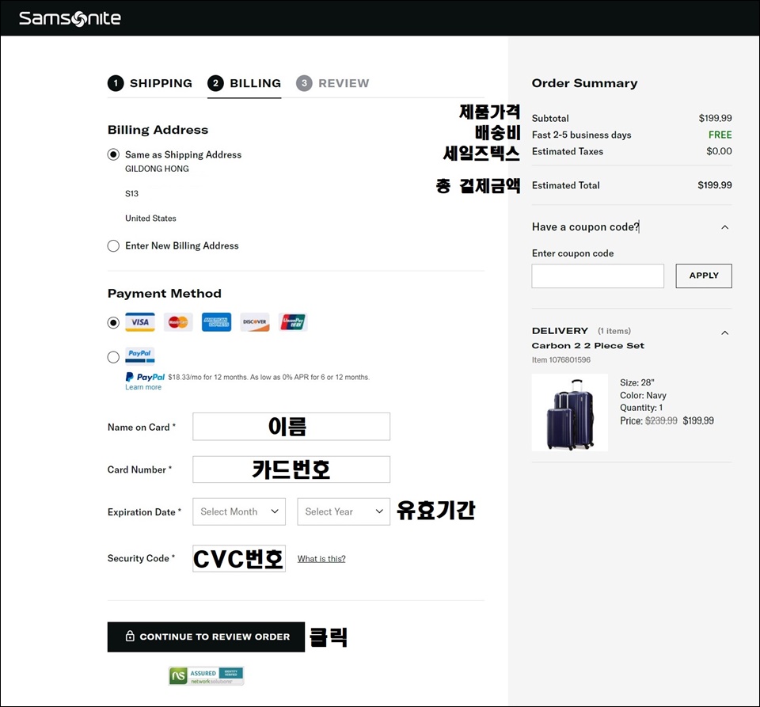This screenshot has height=707, width=760.
Task: Open the Select Year dropdown
Action: tap(344, 511)
